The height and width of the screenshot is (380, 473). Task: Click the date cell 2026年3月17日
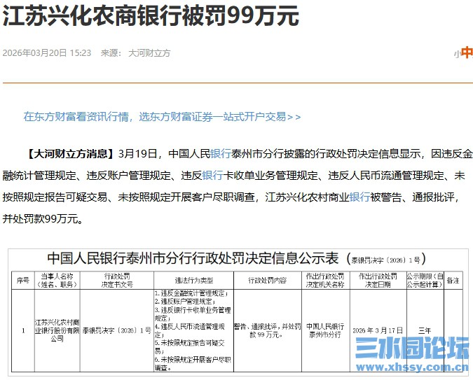(x=378, y=330)
